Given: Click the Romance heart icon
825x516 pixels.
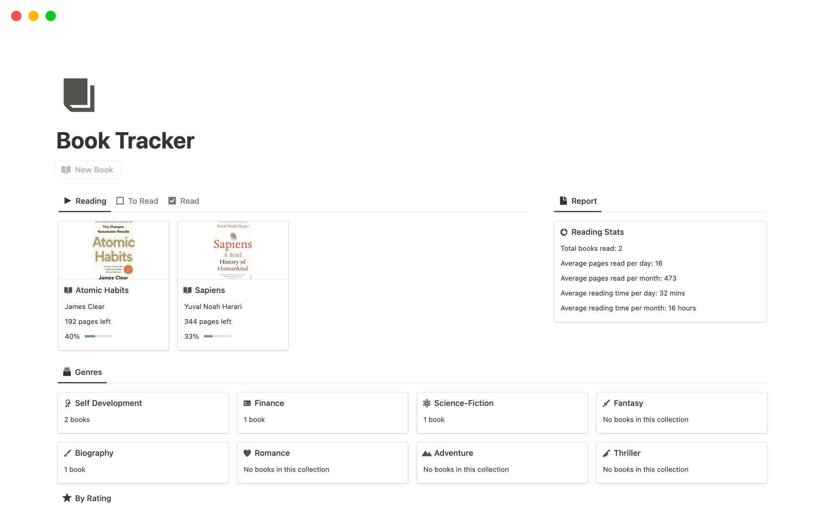Looking at the screenshot, I should (x=247, y=453).
